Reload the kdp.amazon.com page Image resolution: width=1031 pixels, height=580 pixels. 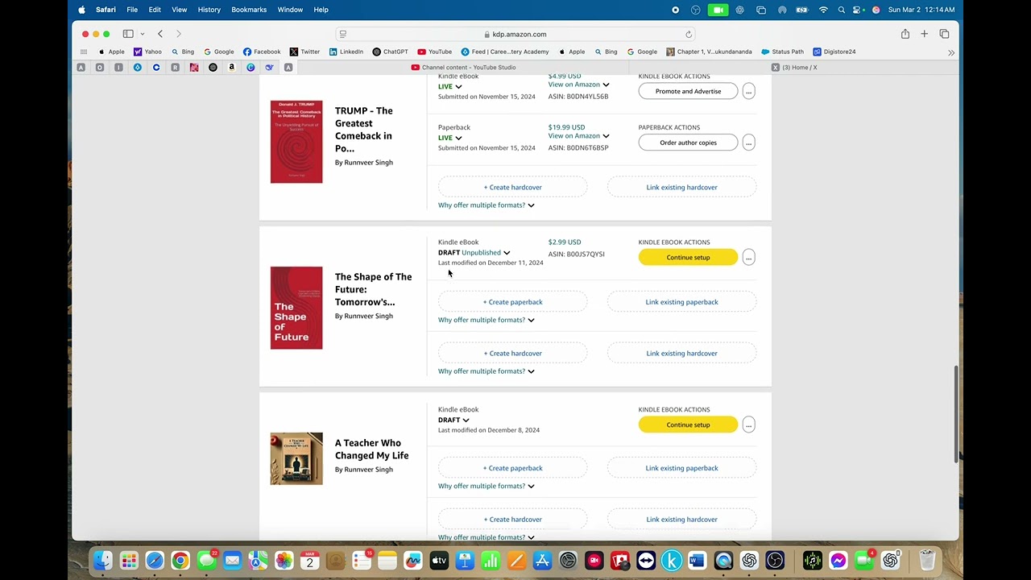point(689,34)
